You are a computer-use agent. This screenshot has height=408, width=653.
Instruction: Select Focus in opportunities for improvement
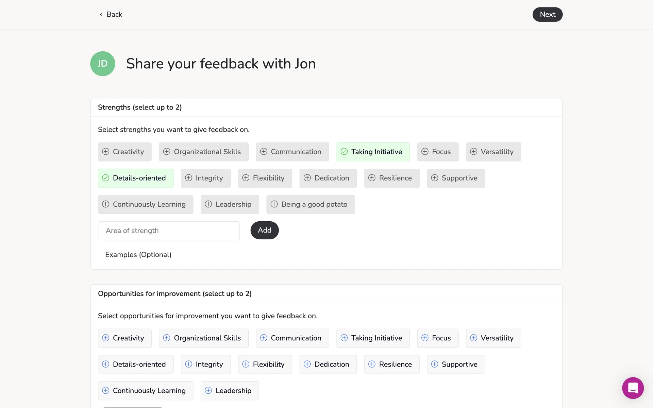(x=437, y=338)
